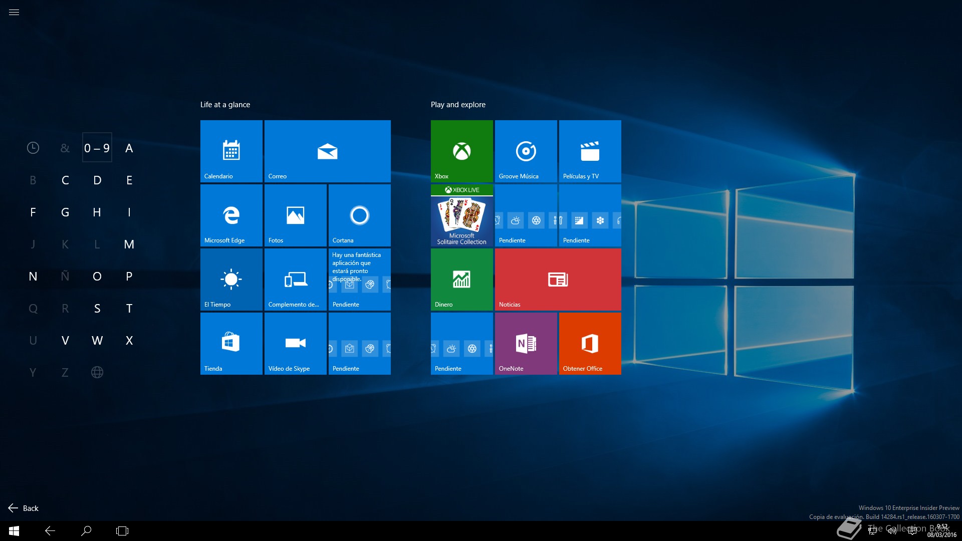Jump to the 0–9 section
The height and width of the screenshot is (541, 962).
(97, 148)
